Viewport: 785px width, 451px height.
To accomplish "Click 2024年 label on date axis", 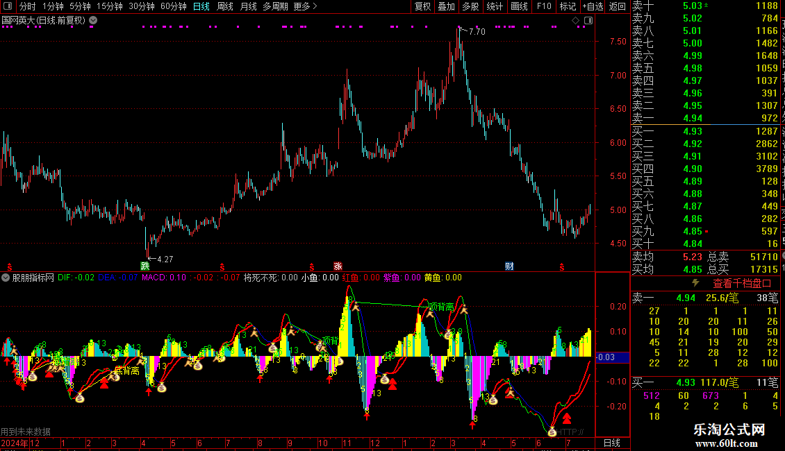I will (15, 443).
